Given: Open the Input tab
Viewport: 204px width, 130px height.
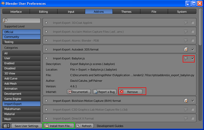Looking at the screenshot, I should [71, 12].
